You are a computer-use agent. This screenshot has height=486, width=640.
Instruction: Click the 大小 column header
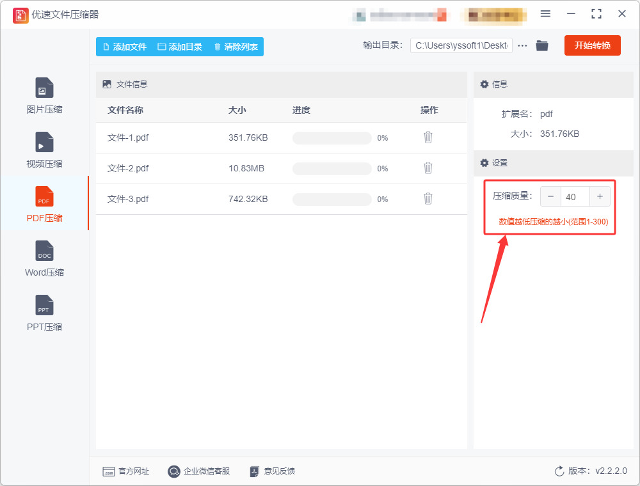click(x=237, y=110)
